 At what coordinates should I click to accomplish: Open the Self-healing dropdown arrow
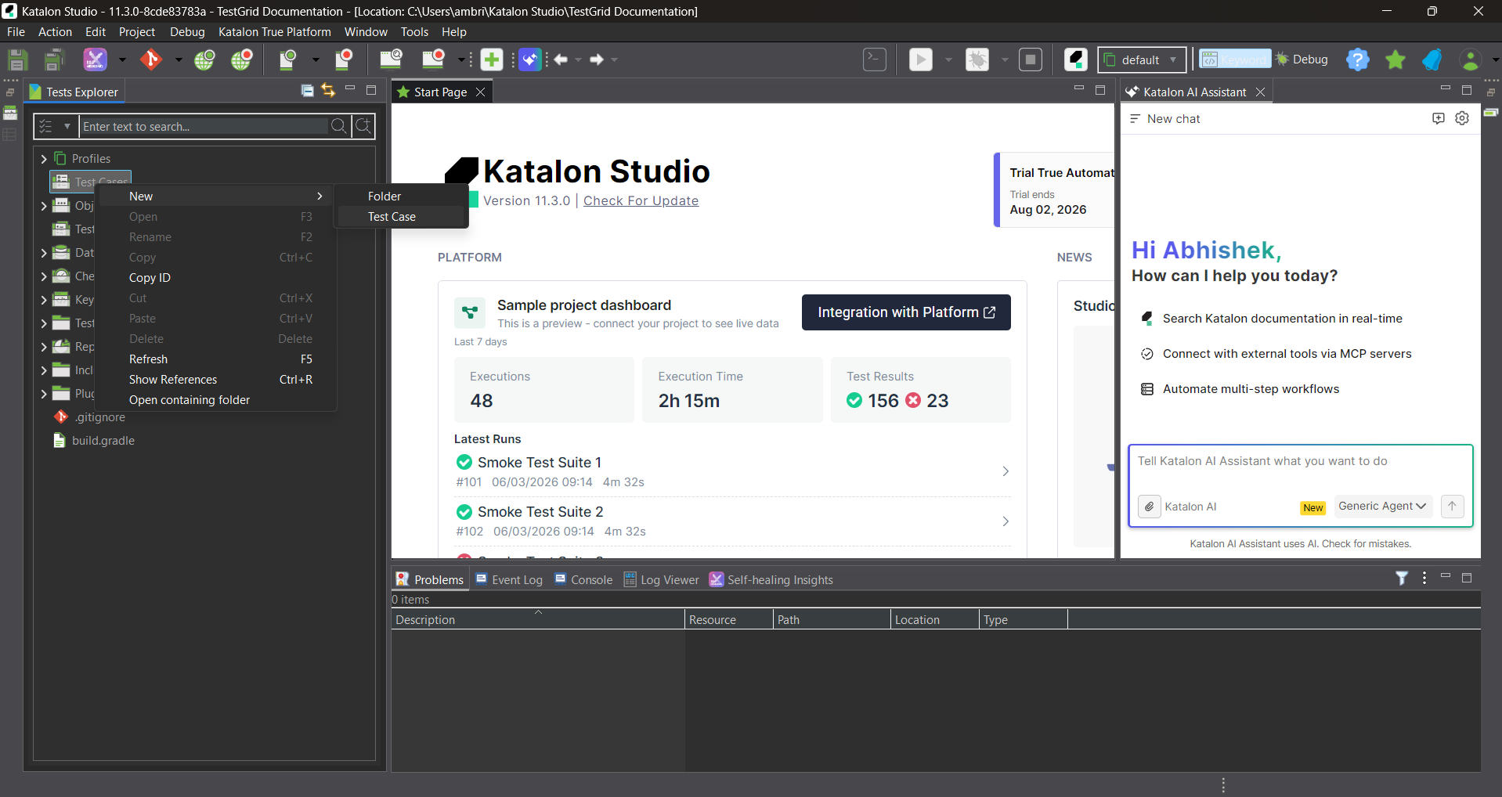122,60
